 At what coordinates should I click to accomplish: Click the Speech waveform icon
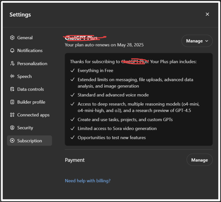[x=12, y=76]
